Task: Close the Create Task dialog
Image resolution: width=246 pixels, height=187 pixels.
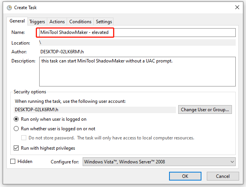Action: [x=237, y=7]
